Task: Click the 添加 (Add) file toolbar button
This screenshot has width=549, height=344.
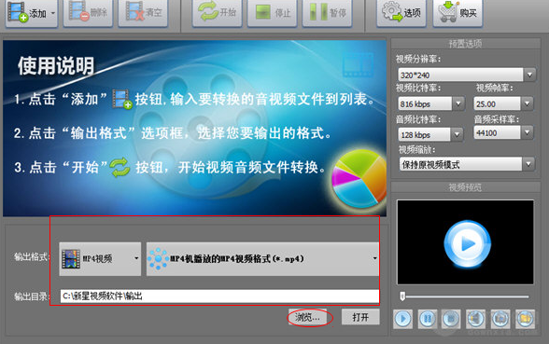Action: [32, 13]
